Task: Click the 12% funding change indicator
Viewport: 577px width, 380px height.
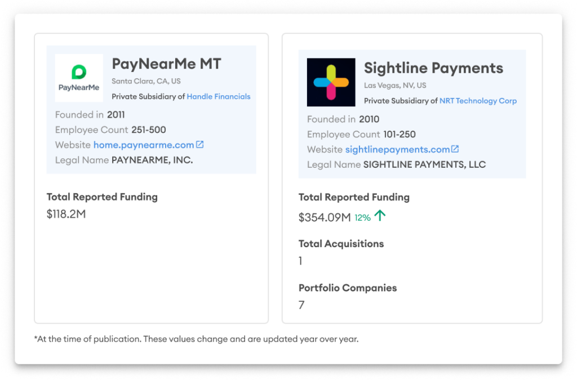Action: 362,218
